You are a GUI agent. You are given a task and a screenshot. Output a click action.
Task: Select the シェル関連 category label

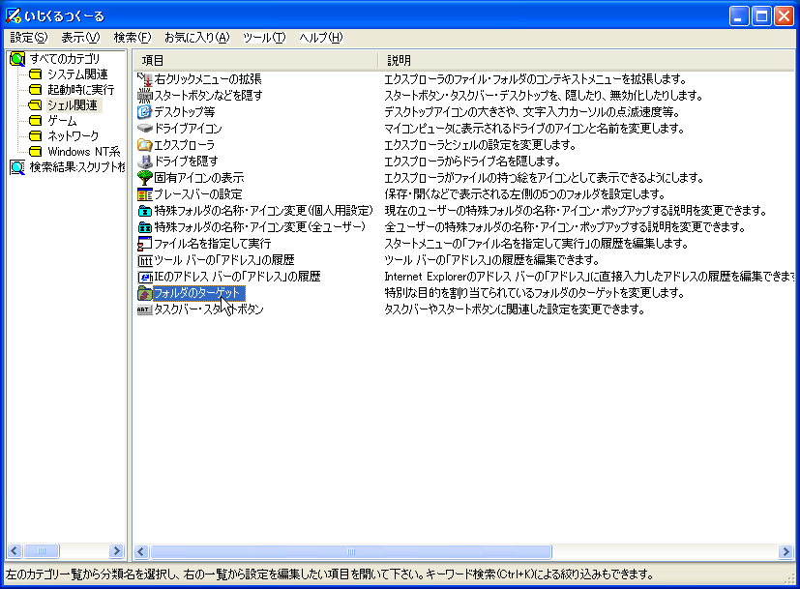point(74,105)
